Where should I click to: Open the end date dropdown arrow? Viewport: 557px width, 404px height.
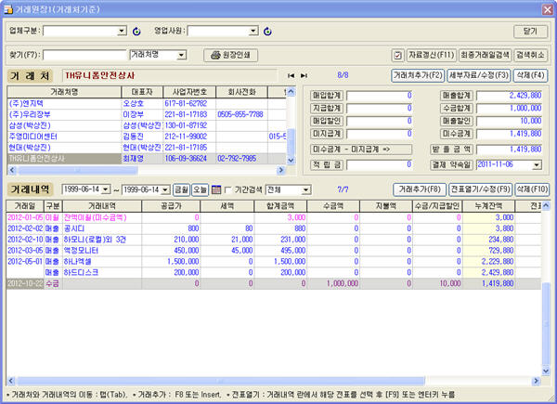click(x=165, y=189)
